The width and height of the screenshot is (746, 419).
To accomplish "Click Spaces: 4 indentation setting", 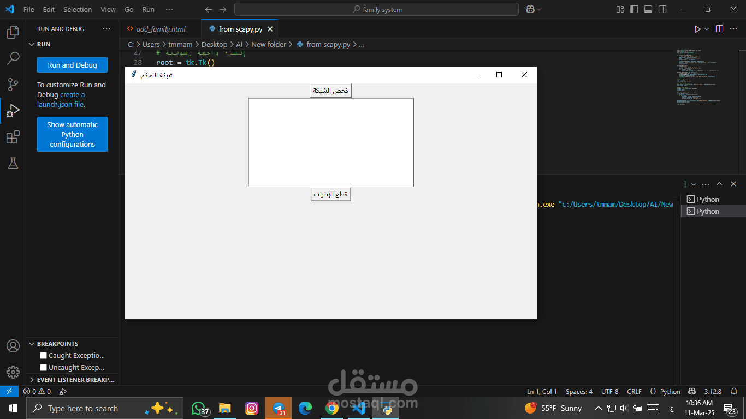I will click(579, 391).
